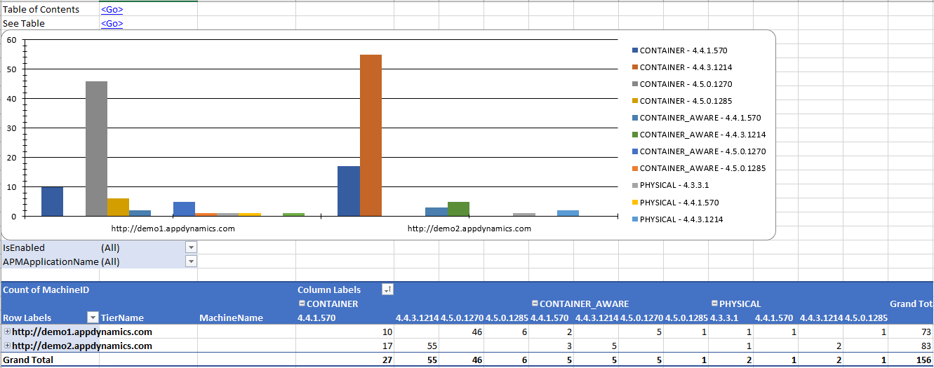
Task: Open the APMApplicationName filter dropdown
Action: [x=191, y=261]
